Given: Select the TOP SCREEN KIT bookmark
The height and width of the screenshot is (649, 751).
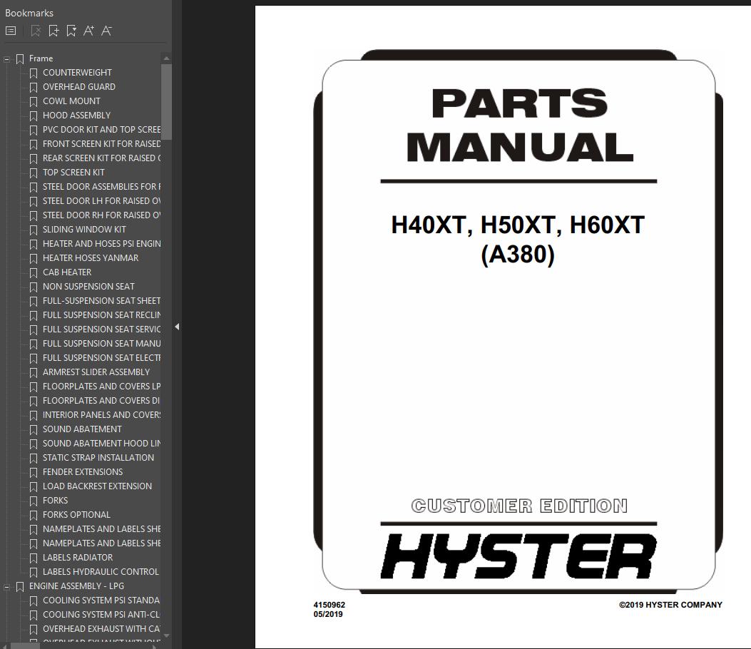Looking at the screenshot, I should click(x=73, y=173).
